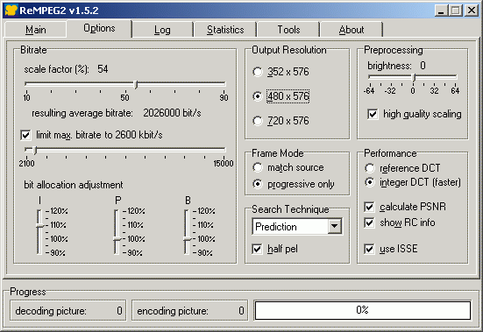The width and height of the screenshot is (483, 332).
Task: Minimize the ReMPEG2 window
Action: click(x=441, y=11)
